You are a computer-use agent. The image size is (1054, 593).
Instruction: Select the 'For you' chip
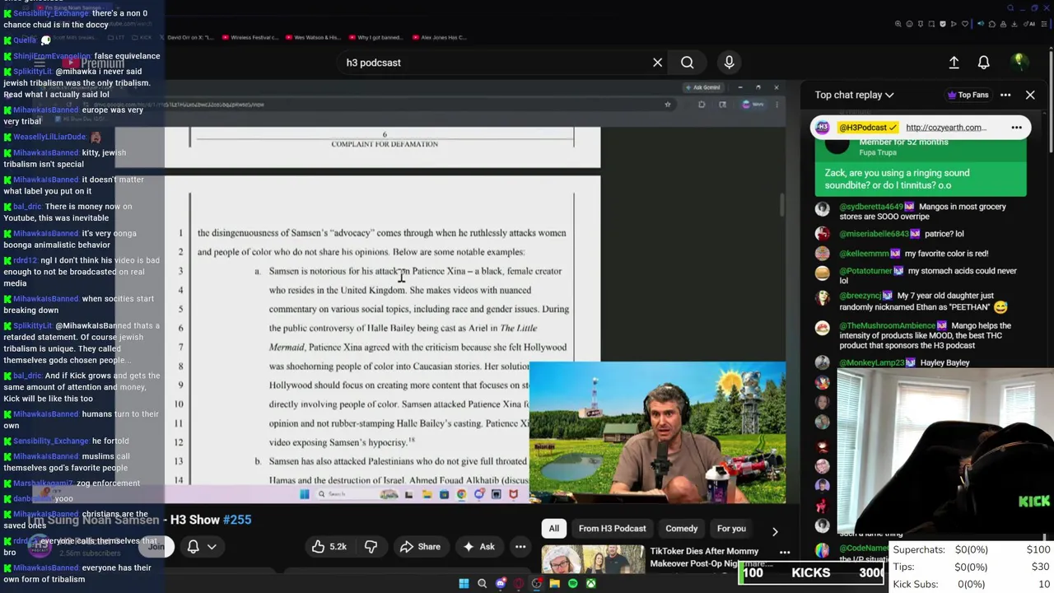pyautogui.click(x=731, y=529)
